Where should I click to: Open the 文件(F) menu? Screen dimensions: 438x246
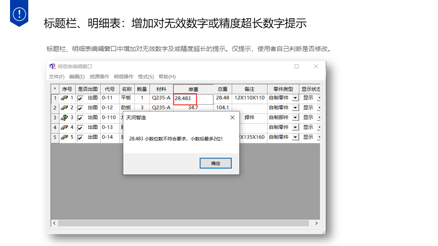tap(57, 77)
